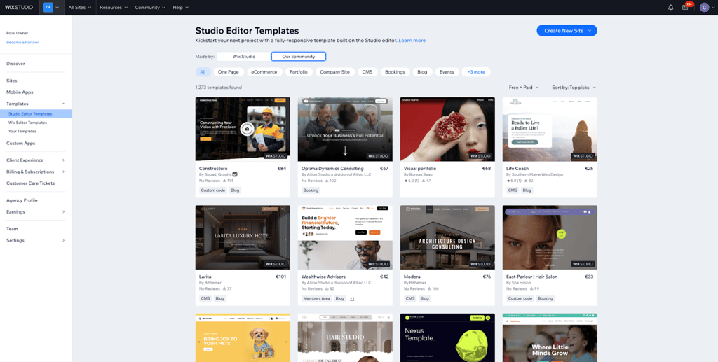
Task: Filter by Blog category chip
Action: (422, 71)
